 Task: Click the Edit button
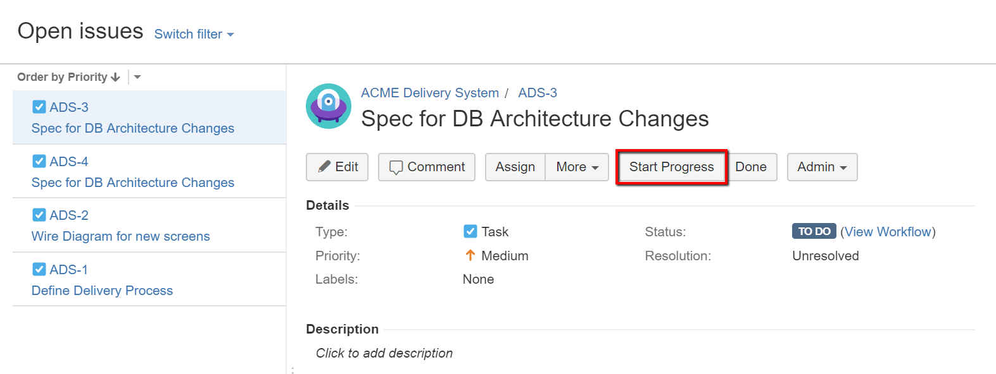click(x=337, y=167)
